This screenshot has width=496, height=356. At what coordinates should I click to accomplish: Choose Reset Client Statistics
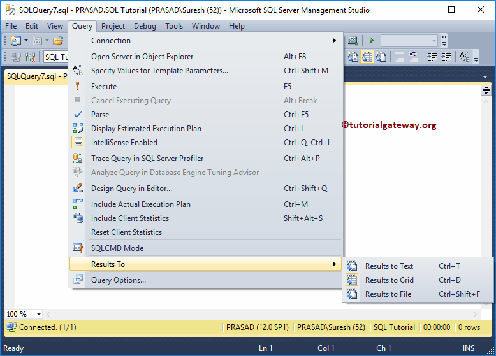coord(206,232)
